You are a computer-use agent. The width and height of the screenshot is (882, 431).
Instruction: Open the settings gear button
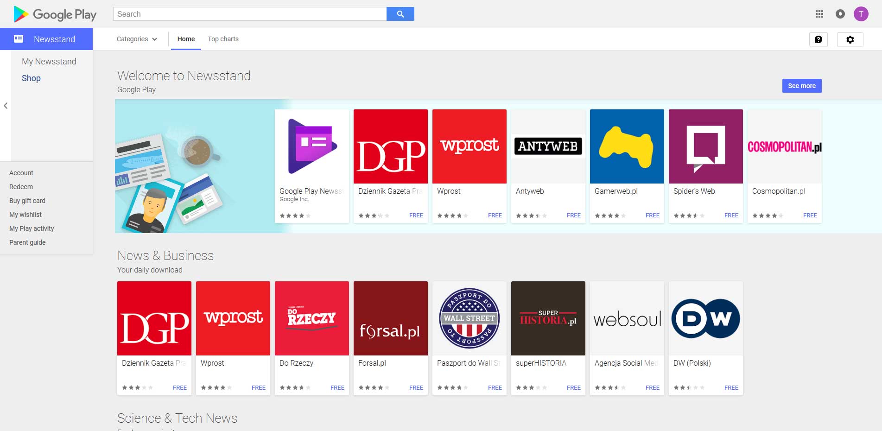[850, 39]
